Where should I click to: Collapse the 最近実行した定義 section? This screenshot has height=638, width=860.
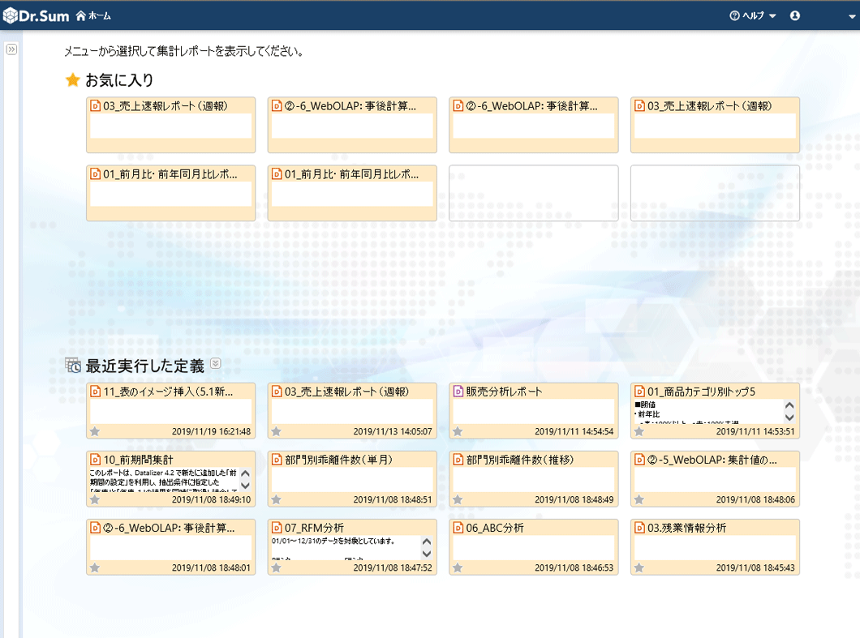[215, 364]
